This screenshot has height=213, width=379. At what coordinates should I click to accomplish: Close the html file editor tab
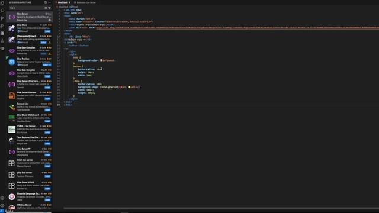point(69,2)
